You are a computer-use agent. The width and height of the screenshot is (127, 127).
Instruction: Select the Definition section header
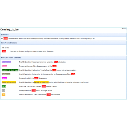coord(63,35)
